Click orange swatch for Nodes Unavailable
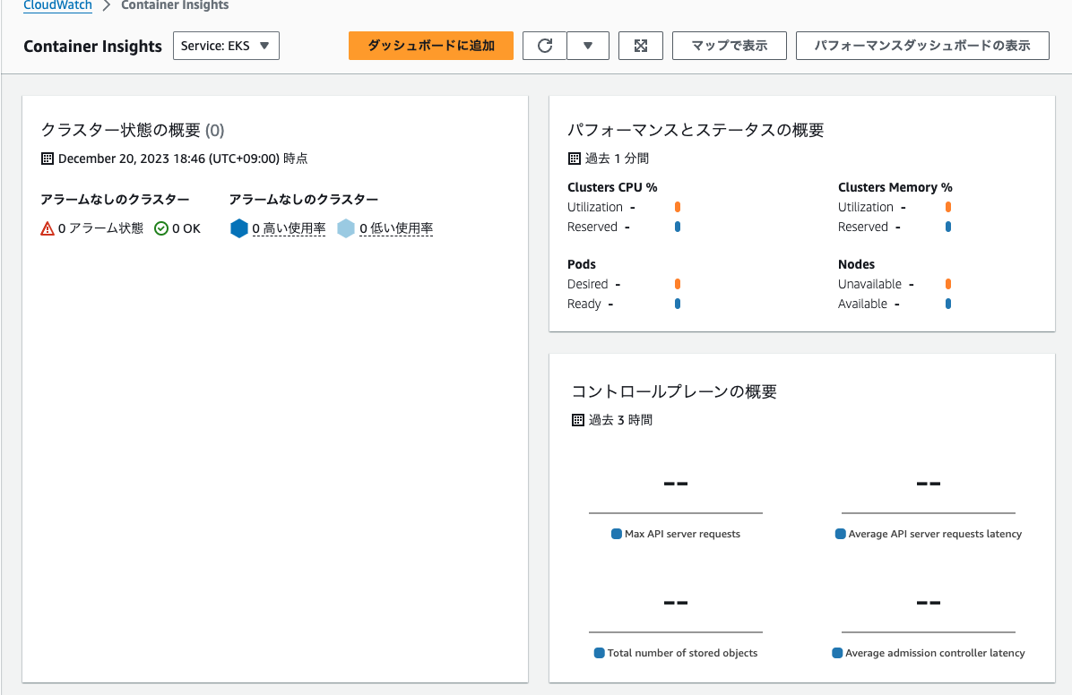Screen dimensions: 1072x695 point(948,284)
